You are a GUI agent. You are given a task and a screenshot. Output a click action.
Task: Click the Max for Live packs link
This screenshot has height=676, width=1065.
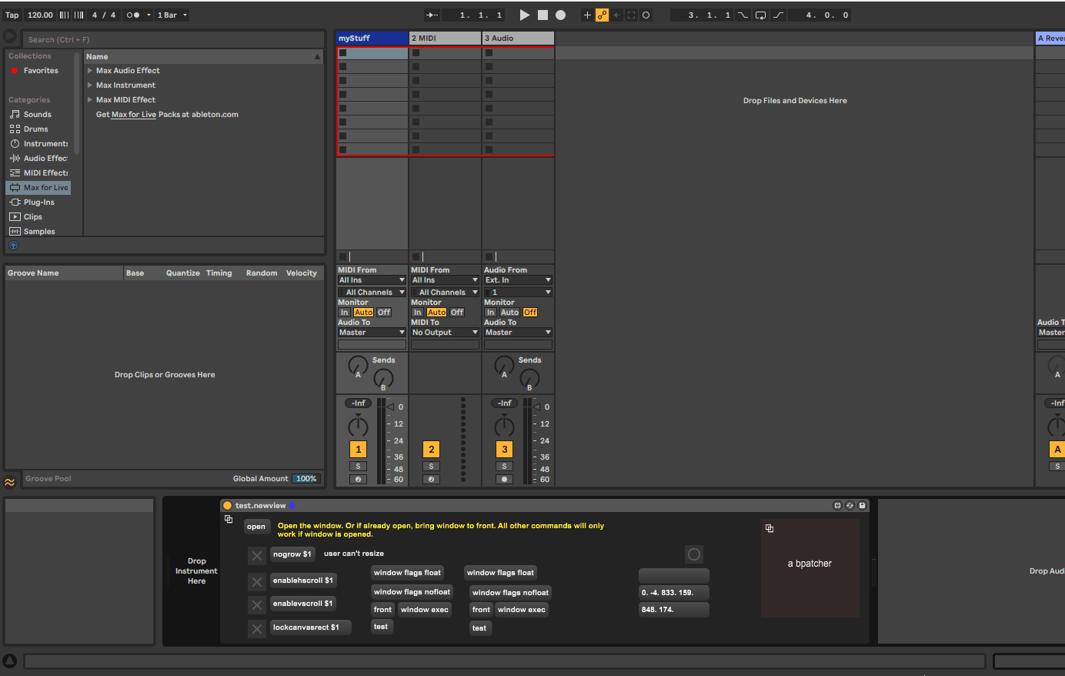pyautogui.click(x=133, y=115)
